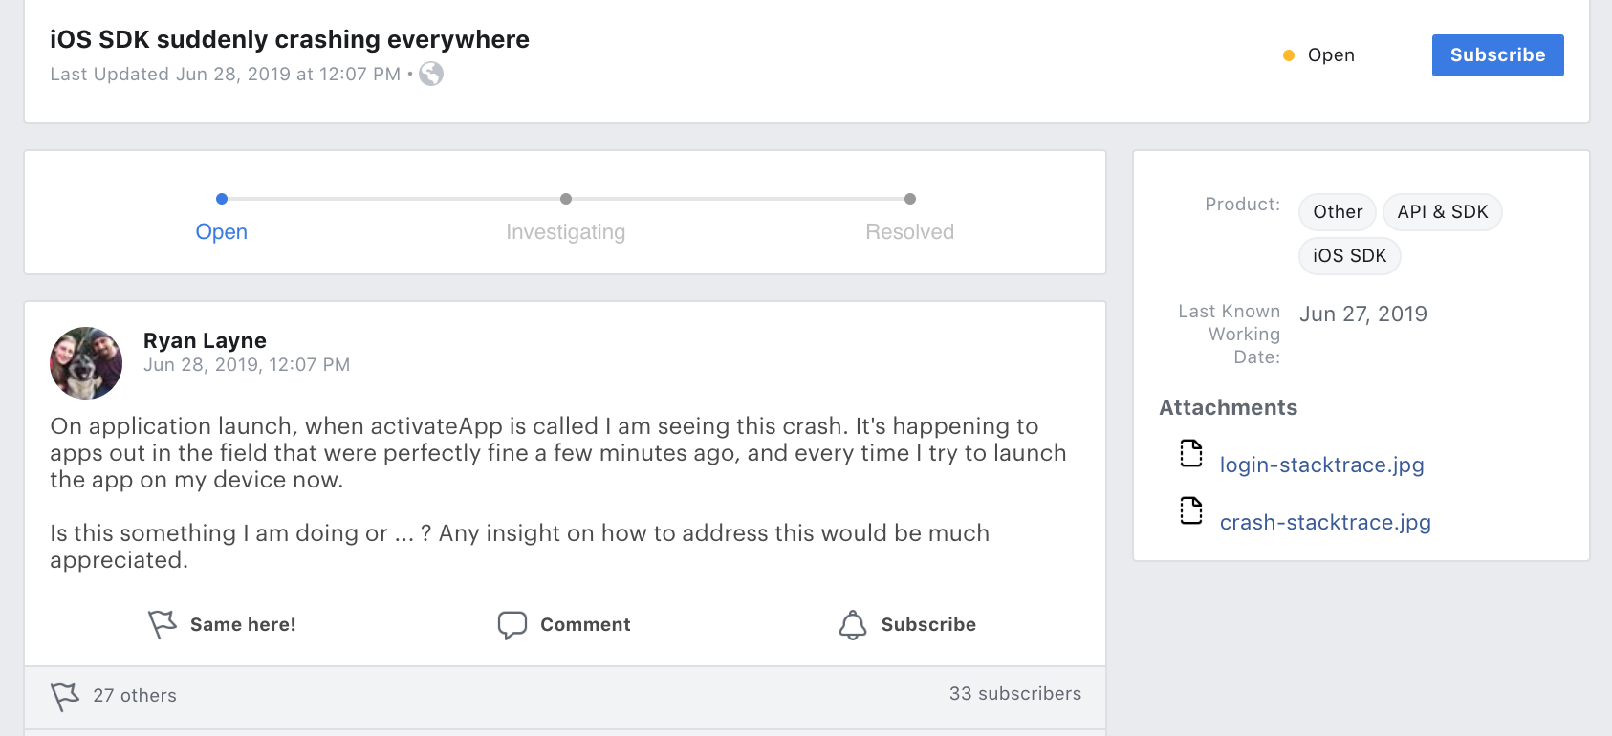
Task: Click the file icon beside crash-stacktrace.jpg
Action: (x=1190, y=511)
